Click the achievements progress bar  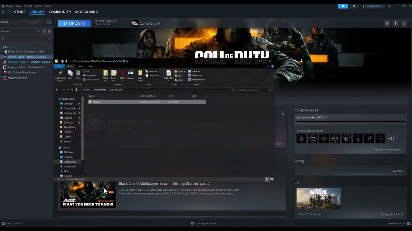[x=351, y=122]
